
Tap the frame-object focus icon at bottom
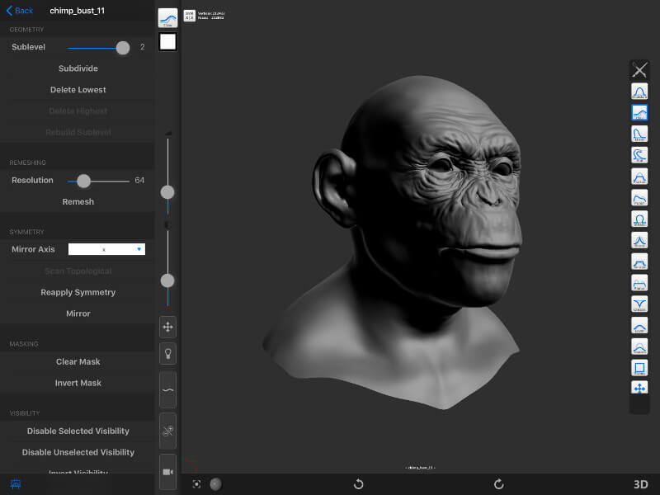[x=196, y=484]
